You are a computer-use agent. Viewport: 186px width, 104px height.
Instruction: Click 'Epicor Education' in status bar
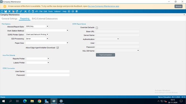(x=164, y=97)
